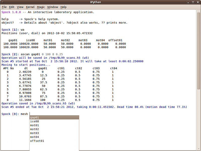201x151 pixels.
Task: Open the Edit menu
Action: (x=12, y=7)
